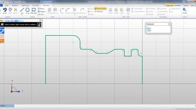This screenshot has width=196, height=110.
Task: Open the Line tool dropdown arrow
Action: [22, 15]
